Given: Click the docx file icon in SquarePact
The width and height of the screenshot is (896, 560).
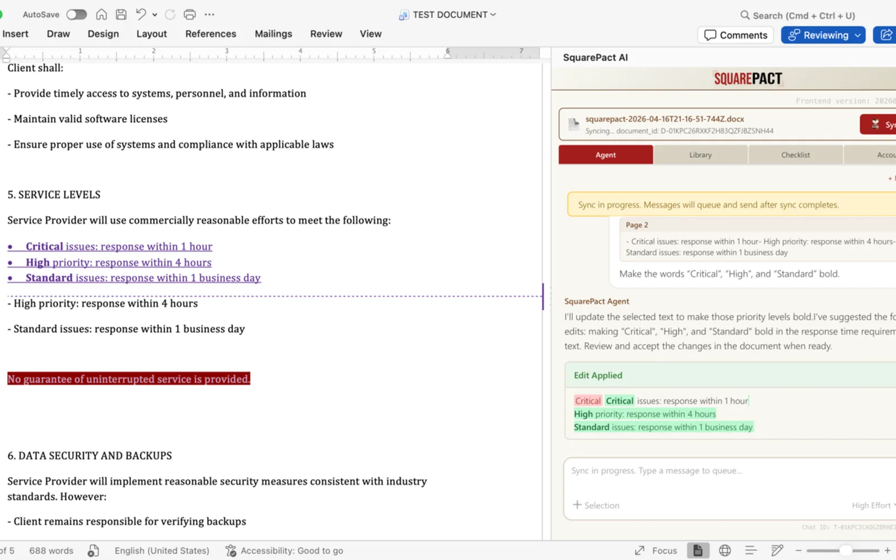Looking at the screenshot, I should point(574,124).
